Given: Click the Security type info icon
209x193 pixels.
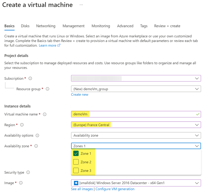Looking at the screenshot, I should tap(28, 172).
